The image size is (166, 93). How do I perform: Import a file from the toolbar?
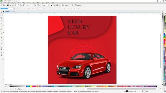[35, 5]
